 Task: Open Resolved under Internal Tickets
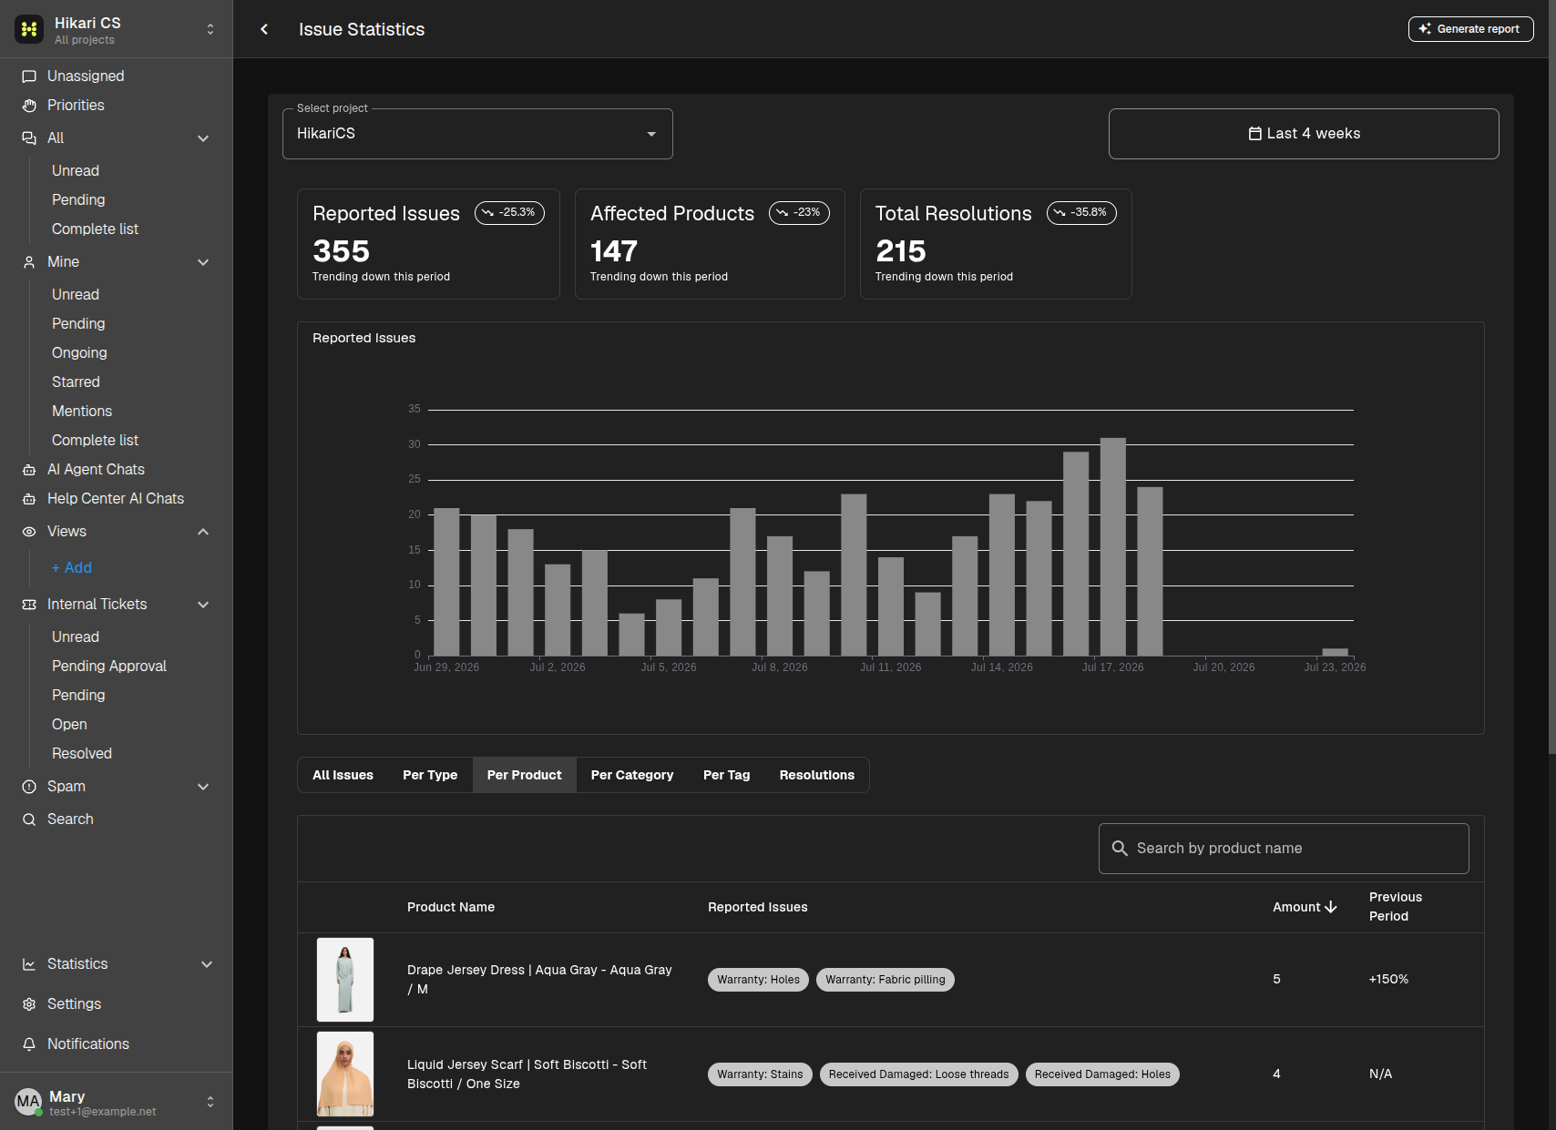tap(82, 754)
